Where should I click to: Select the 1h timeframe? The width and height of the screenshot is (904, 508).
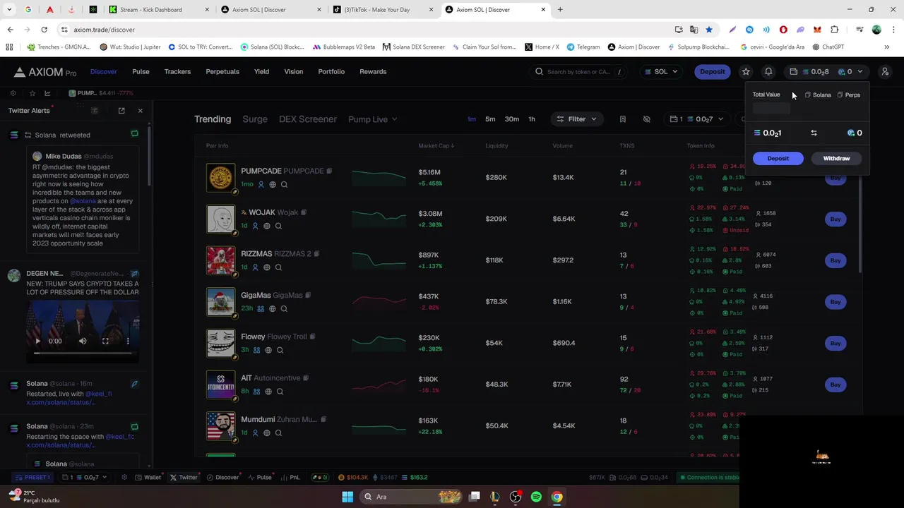point(532,119)
